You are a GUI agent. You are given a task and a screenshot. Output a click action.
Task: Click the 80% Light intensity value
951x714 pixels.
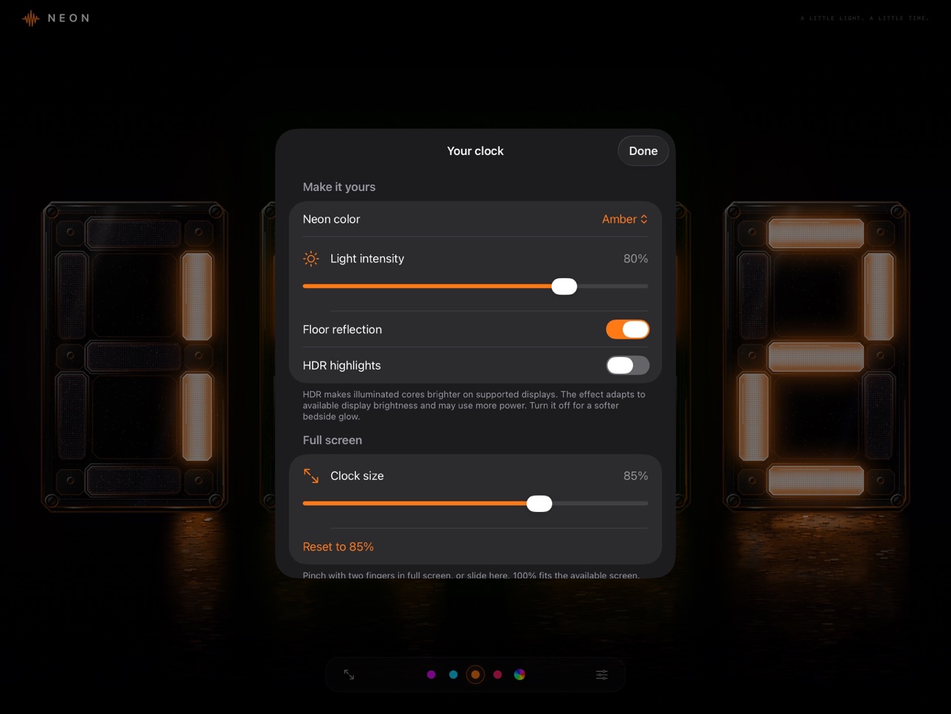[635, 259]
